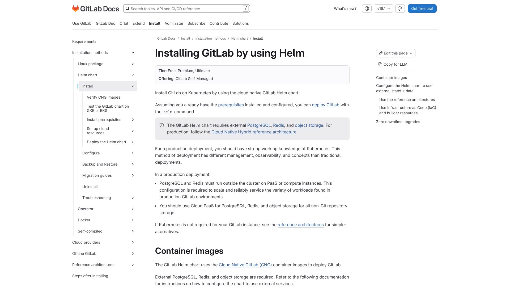
Task: Select the Administer nav item
Action: pyautogui.click(x=174, y=23)
